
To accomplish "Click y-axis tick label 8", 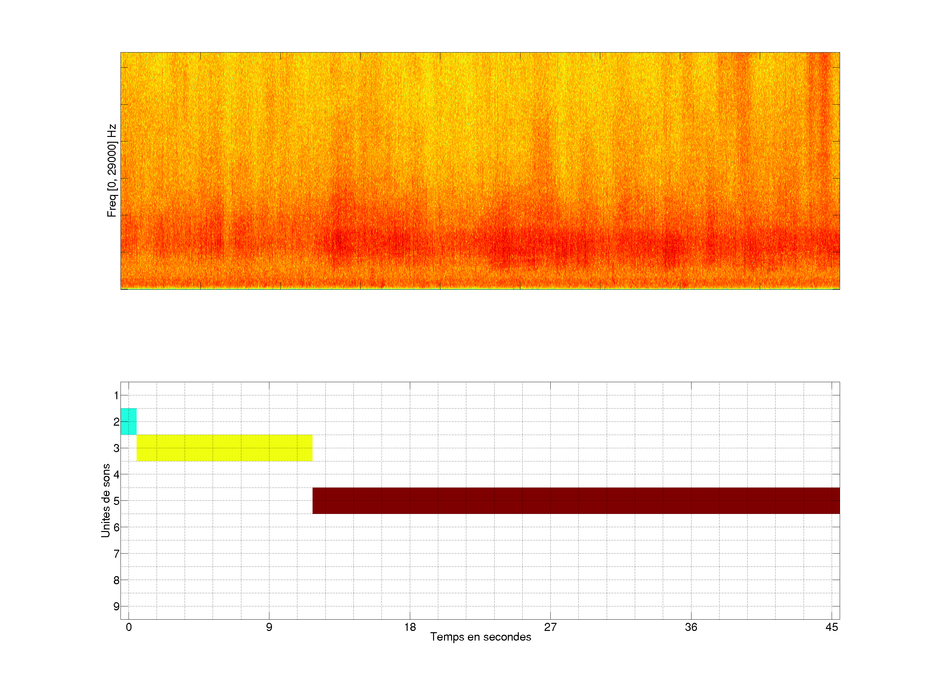I will [116, 580].
